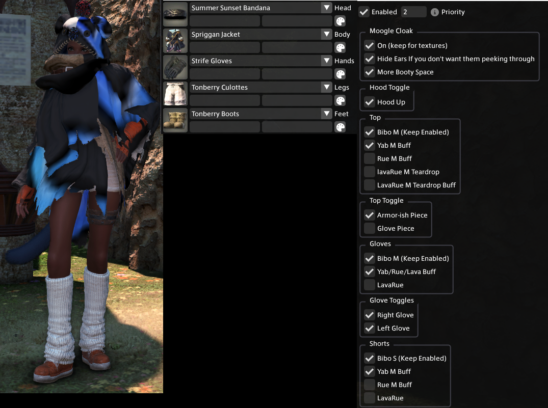Toggle Top Bibo M (Keep Enabled)
The image size is (548, 408).
pyautogui.click(x=370, y=132)
